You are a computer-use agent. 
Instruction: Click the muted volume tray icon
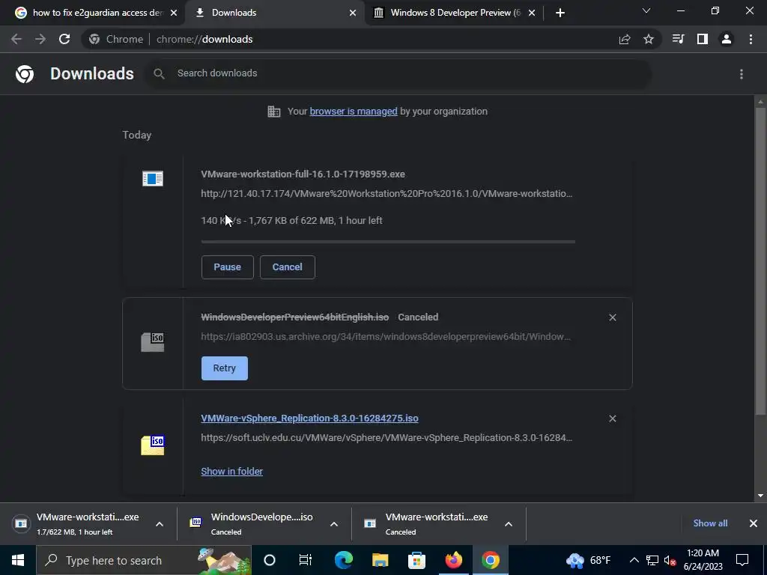[670, 560]
